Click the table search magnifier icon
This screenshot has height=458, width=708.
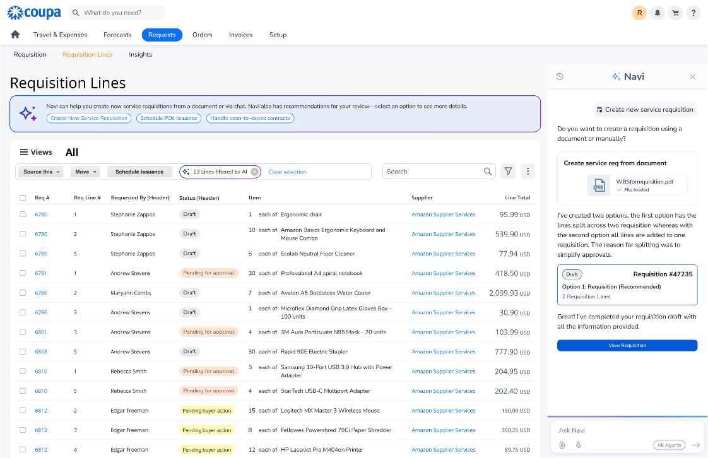coord(488,172)
